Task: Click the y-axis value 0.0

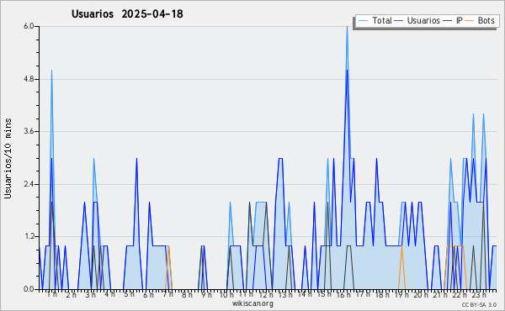Action: click(29, 289)
